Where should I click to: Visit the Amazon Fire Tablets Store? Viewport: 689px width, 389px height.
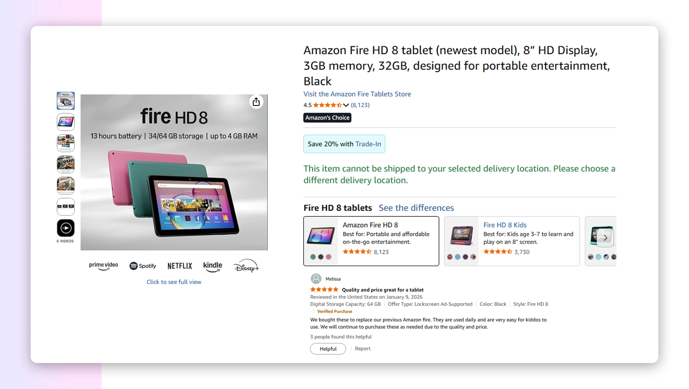(x=357, y=94)
